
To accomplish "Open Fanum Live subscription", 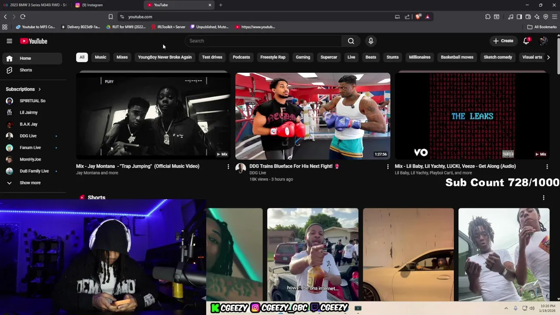I will [32, 148].
